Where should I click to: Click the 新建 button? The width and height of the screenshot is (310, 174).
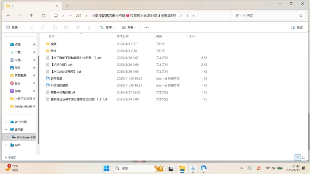[13, 27]
